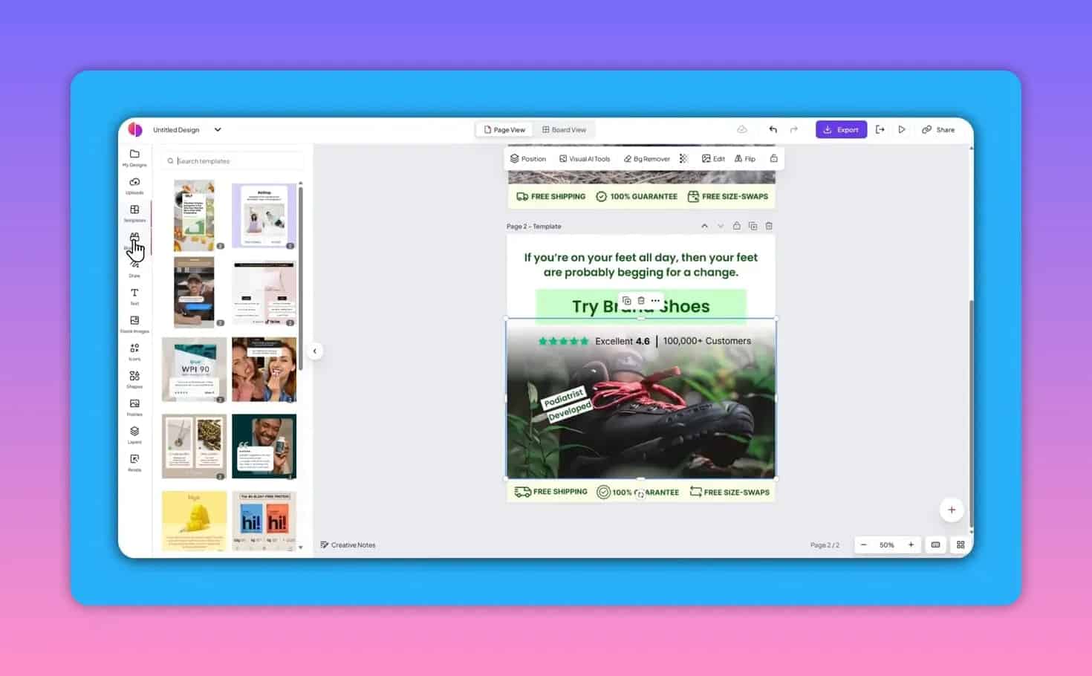Move Page 2 up with arrow
Viewport: 1092px width, 676px height.
click(x=704, y=226)
